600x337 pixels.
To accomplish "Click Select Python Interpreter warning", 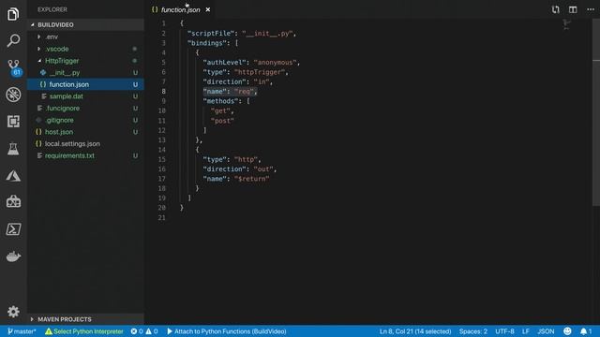I will pyautogui.click(x=84, y=331).
